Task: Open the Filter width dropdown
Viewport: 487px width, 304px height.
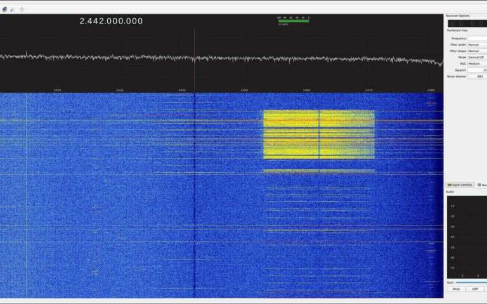Action: click(477, 45)
